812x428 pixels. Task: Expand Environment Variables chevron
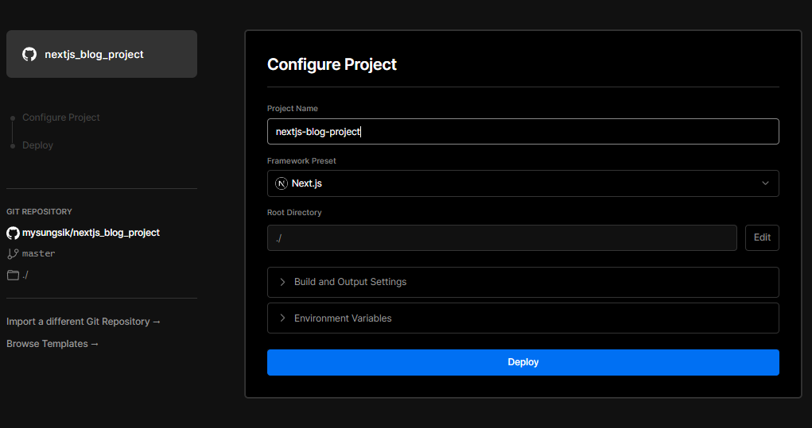point(282,318)
